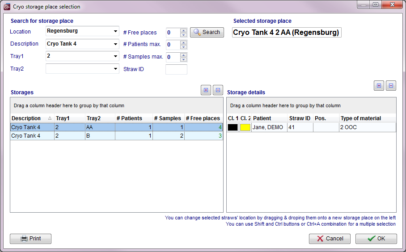The width and height of the screenshot is (406, 252).
Task: Click the Cancel button
Action: click(x=330, y=239)
